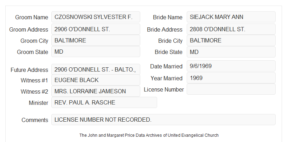283x142 pixels.
Task: Click the Witness #1 field
Action: click(x=96, y=80)
